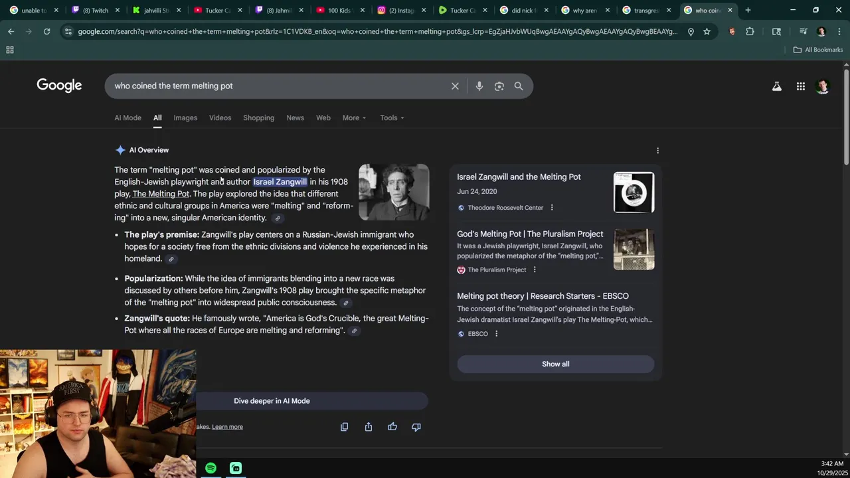This screenshot has width=850, height=478.
Task: Close the 'why aren' browser tab
Action: pyautogui.click(x=607, y=10)
